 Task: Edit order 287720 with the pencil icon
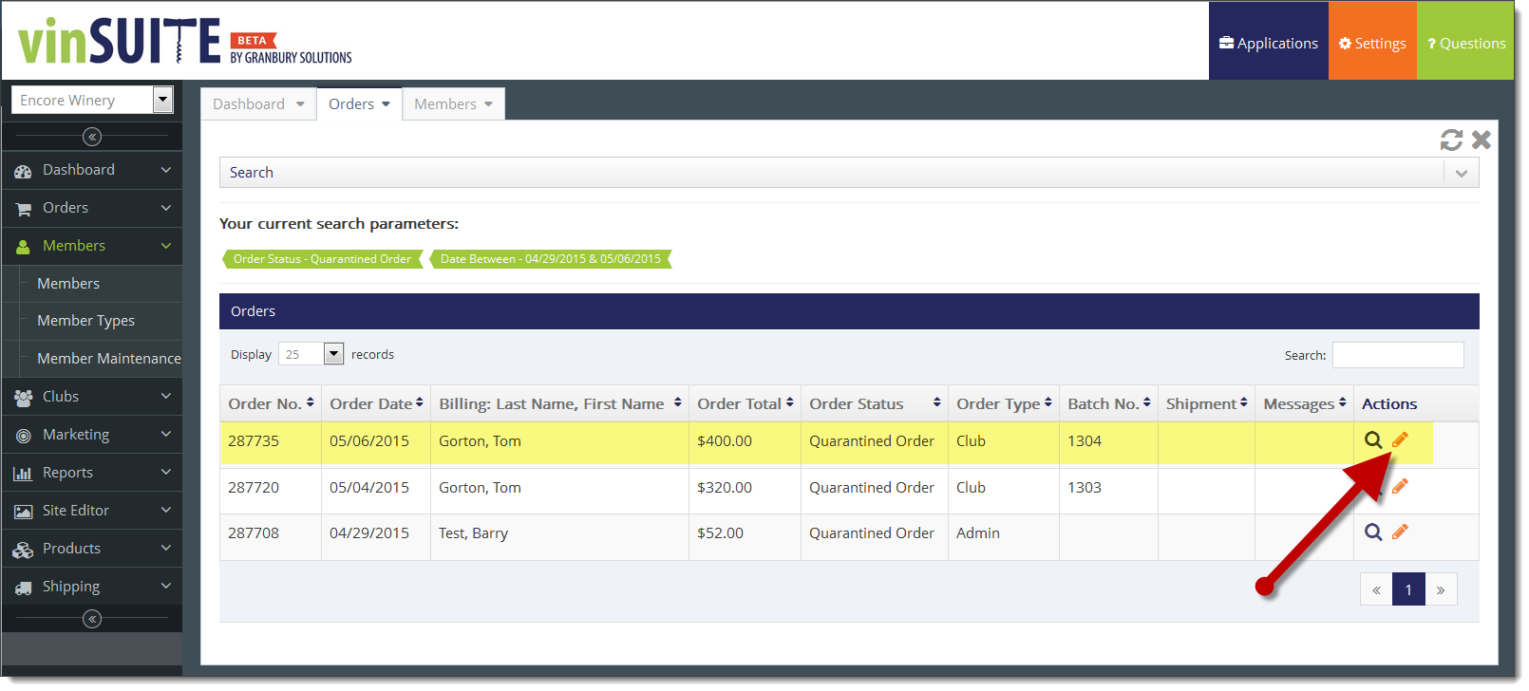[1400, 487]
